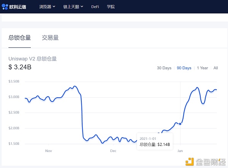Click the $2.00B axis label
This screenshot has width=228, height=168.
(x=14, y=128)
